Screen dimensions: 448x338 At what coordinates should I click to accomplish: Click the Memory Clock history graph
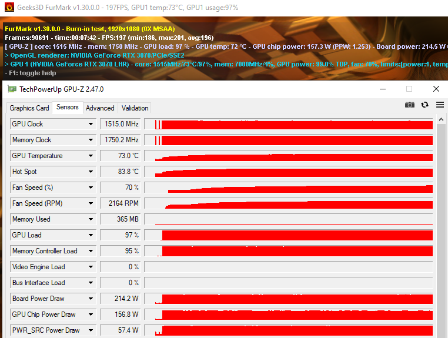pos(289,140)
